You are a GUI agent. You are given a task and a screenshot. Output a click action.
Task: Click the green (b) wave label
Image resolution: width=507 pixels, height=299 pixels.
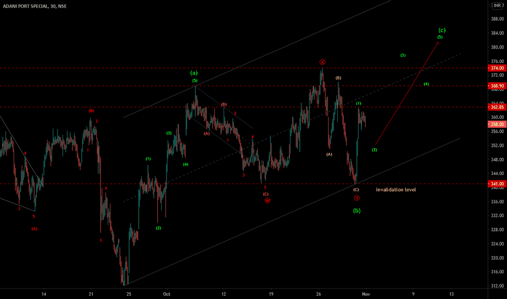pos(357,211)
